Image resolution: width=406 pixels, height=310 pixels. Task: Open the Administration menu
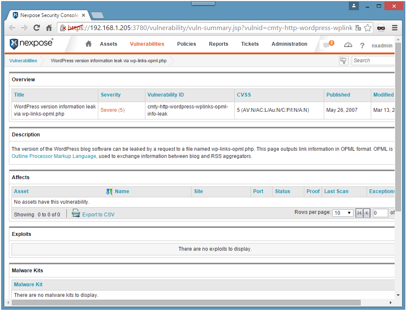click(289, 44)
